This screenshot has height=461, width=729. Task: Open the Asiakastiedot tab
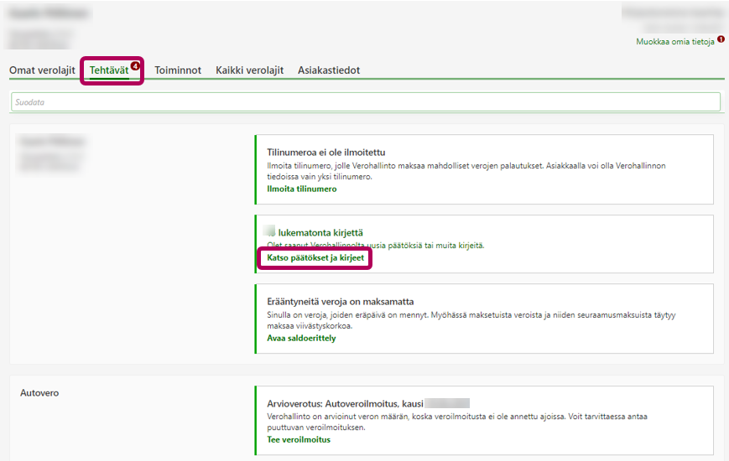[x=329, y=70]
